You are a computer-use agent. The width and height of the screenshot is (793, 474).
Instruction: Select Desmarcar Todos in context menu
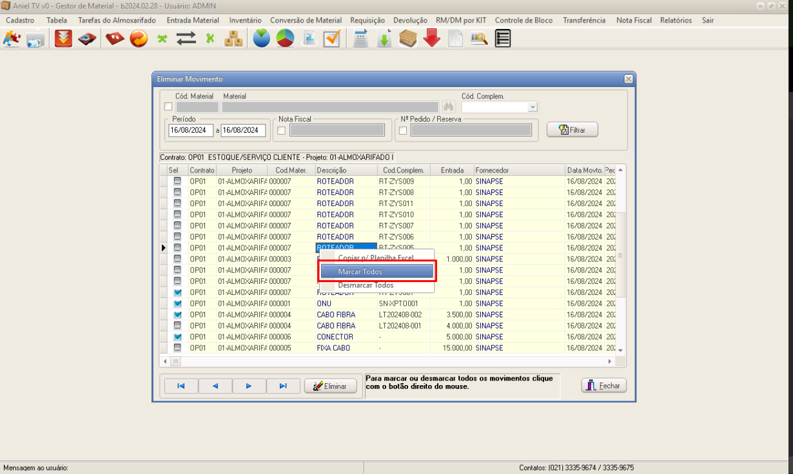366,285
